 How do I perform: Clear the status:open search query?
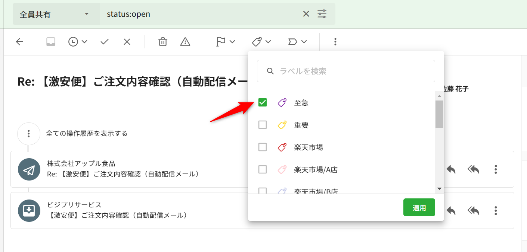tap(306, 14)
